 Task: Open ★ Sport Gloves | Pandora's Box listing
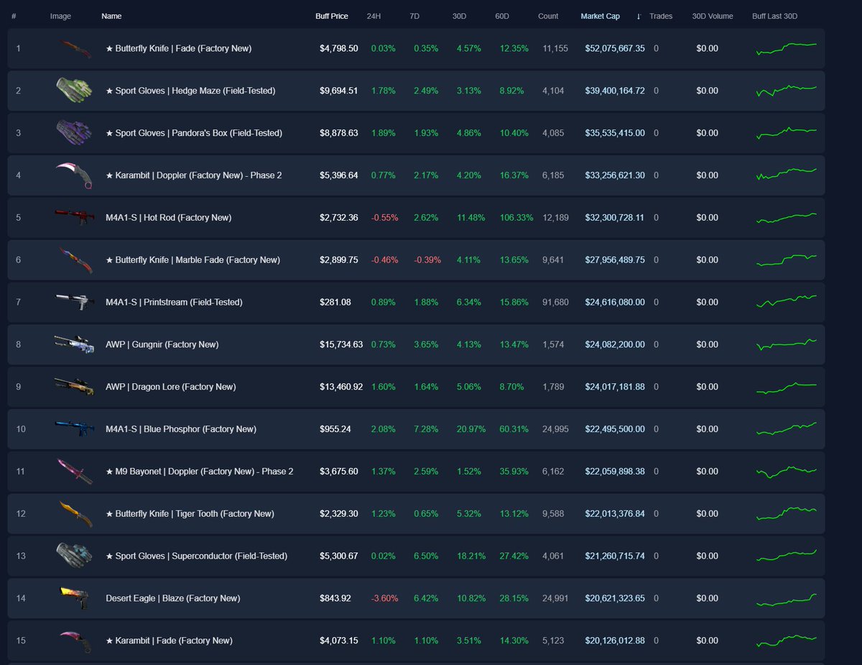coord(194,133)
